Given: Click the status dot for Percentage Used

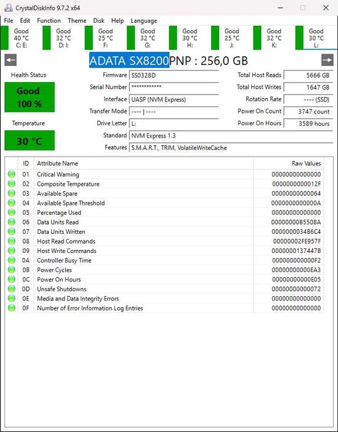Looking at the screenshot, I should pyautogui.click(x=12, y=212).
